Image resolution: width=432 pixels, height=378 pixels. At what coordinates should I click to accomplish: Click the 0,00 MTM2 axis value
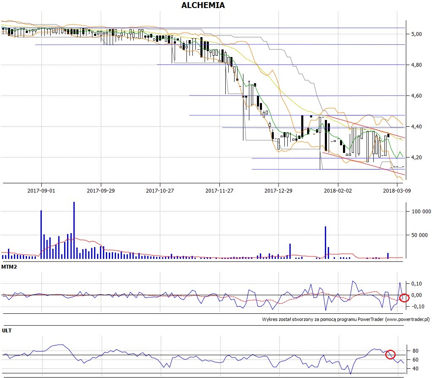pyautogui.click(x=416, y=295)
